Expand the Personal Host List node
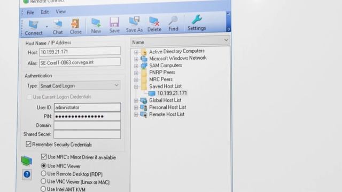342x192 pixels. [136, 108]
